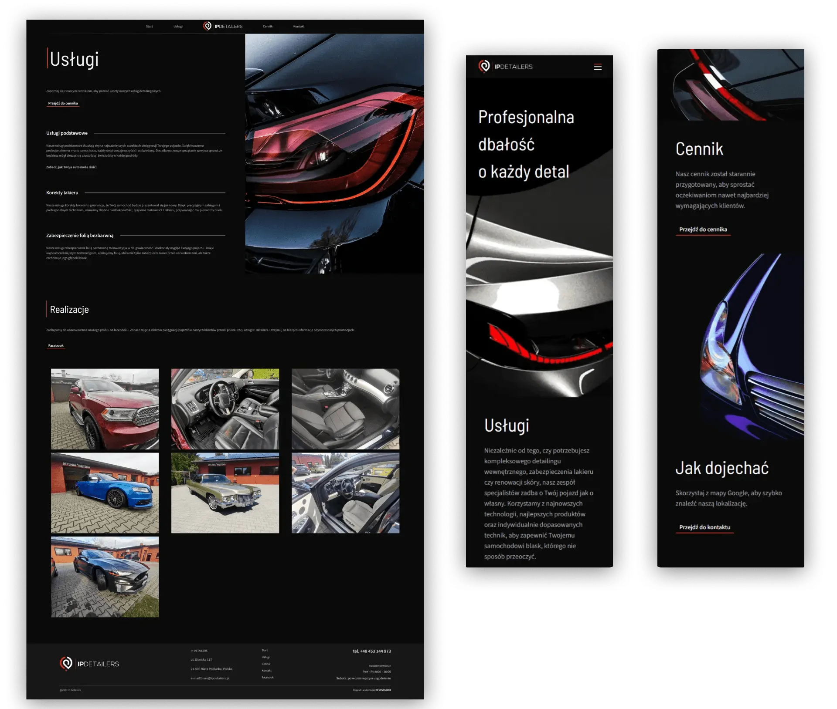Click the desktop 'Przejdź do cennika' button
This screenshot has height=709, width=837.
coord(63,103)
